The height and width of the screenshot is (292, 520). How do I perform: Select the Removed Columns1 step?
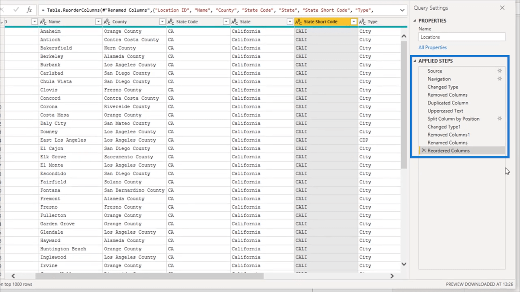point(462,135)
